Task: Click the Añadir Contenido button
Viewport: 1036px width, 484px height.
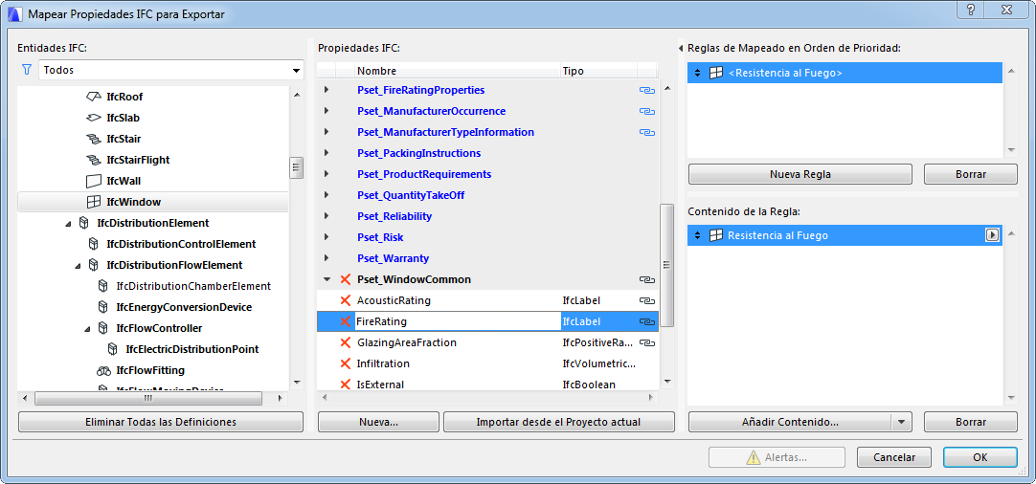Action: pos(790,422)
